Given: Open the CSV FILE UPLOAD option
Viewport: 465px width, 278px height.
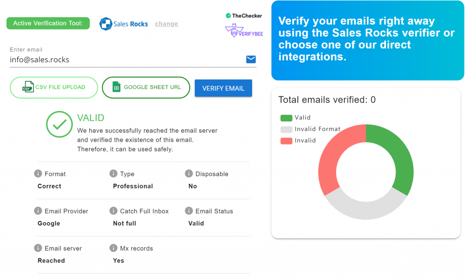Looking at the screenshot, I should tap(54, 87).
